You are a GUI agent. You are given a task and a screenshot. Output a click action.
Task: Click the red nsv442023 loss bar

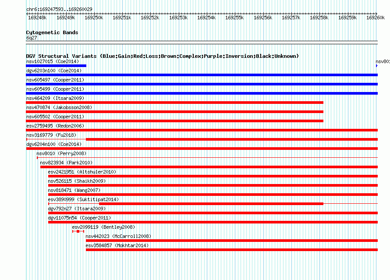click(x=232, y=241)
